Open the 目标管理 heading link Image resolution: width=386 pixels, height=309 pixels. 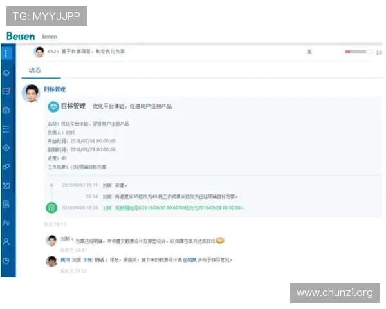55,89
